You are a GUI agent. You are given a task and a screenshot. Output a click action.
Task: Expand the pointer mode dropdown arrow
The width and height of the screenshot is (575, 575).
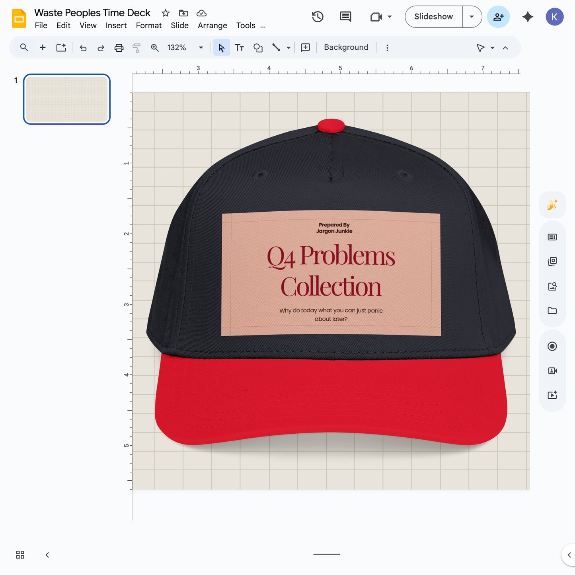click(492, 48)
